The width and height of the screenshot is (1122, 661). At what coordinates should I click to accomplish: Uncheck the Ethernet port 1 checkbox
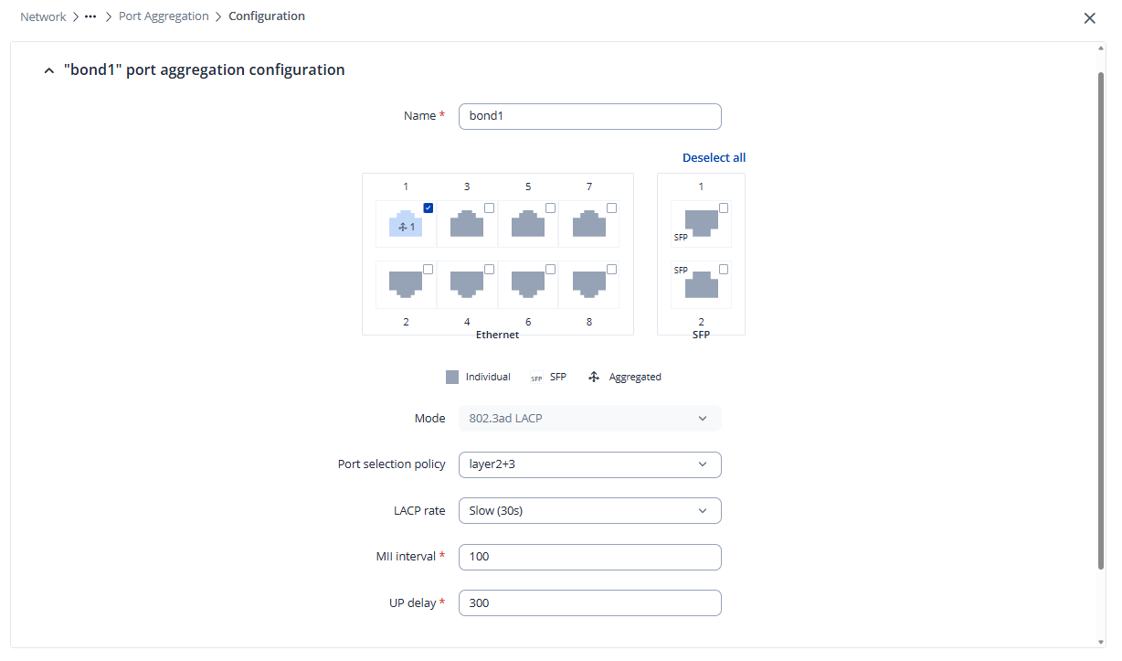coord(429,208)
